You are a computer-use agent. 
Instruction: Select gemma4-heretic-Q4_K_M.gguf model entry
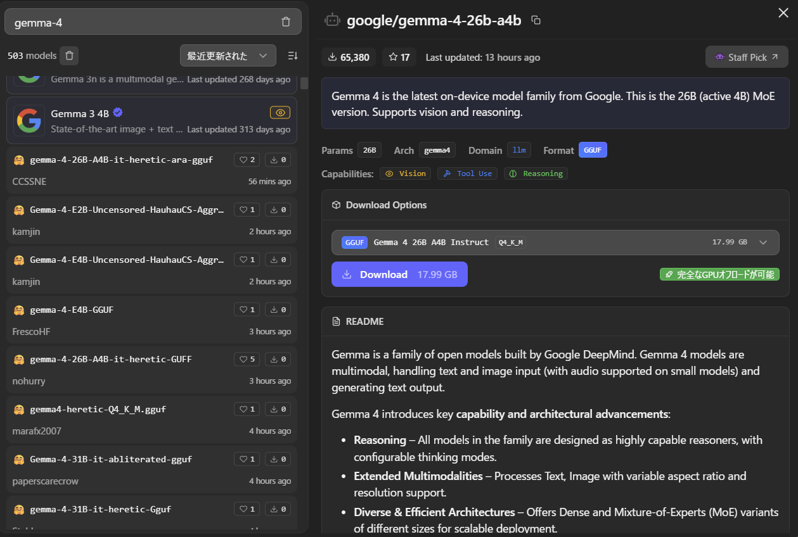98,409
